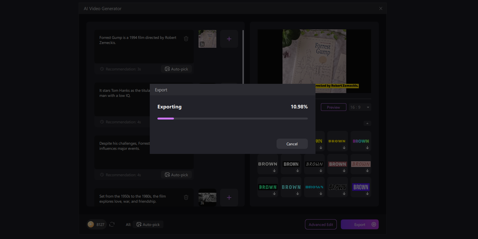Open Advanced Edit
478x239 pixels.
click(321, 224)
